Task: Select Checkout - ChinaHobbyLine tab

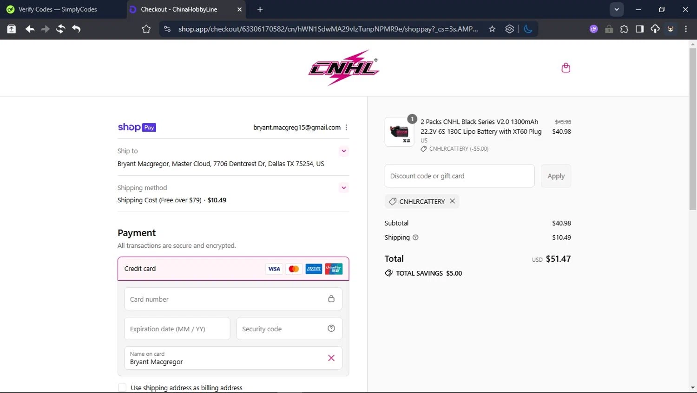Action: [179, 9]
